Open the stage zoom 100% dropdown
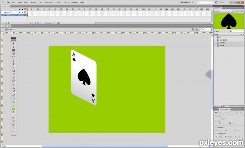245x148 pixels. click(212, 29)
